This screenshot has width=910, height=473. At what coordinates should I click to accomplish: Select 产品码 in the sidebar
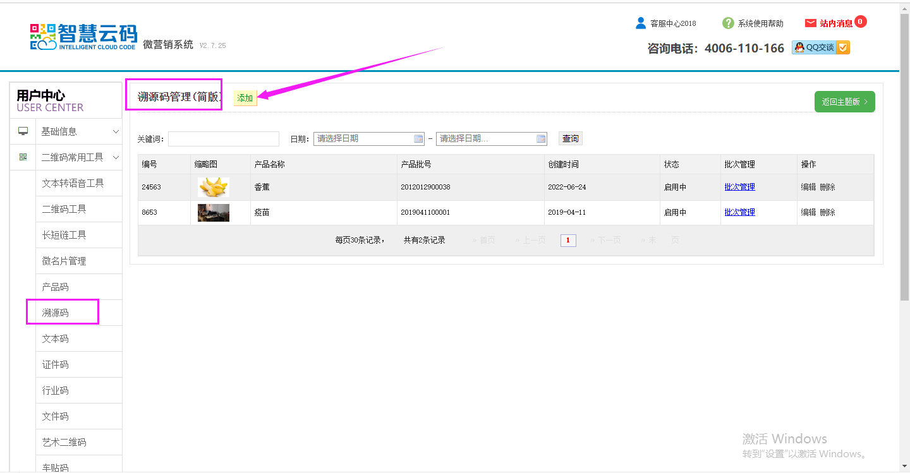click(56, 287)
